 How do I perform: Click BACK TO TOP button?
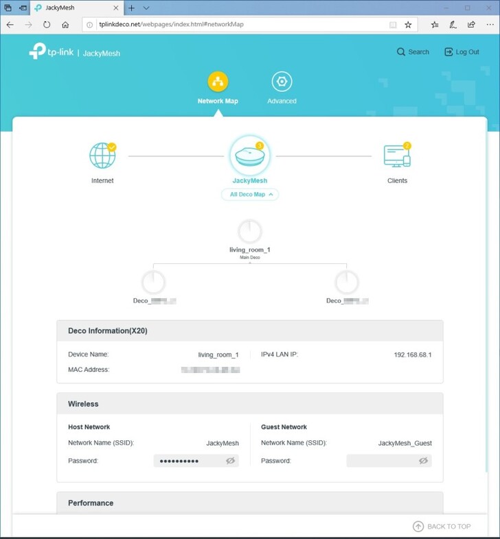click(442, 526)
